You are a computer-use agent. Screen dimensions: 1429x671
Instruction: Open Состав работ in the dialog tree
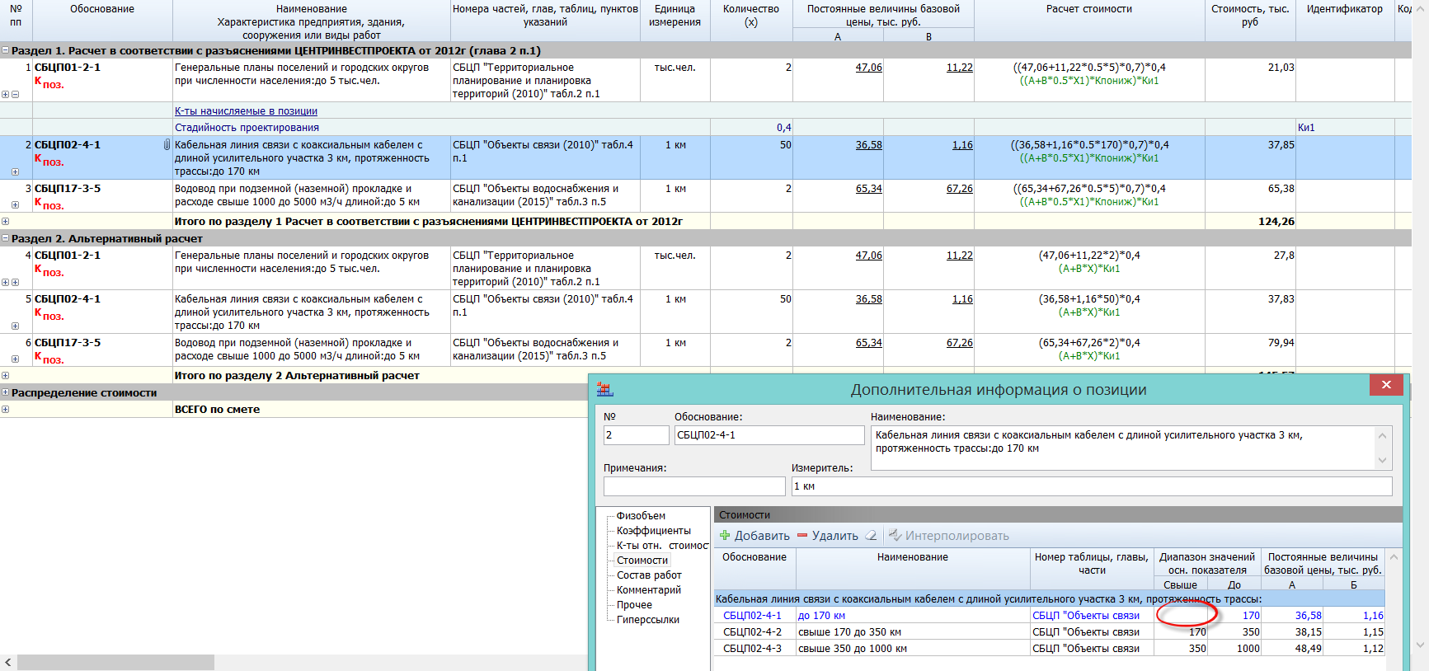[649, 575]
